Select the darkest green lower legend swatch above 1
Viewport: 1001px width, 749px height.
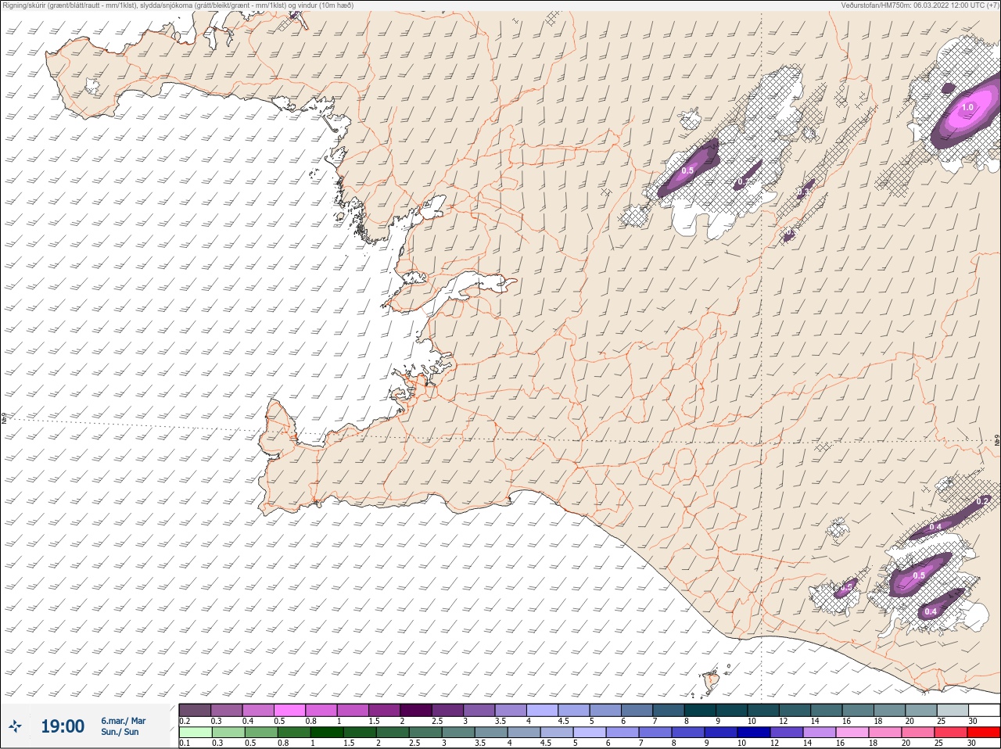pos(326,733)
